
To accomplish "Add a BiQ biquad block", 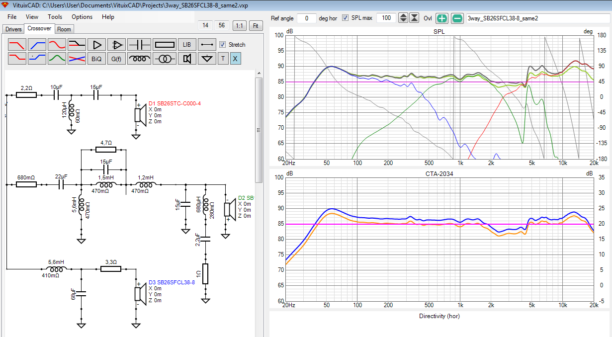I will pyautogui.click(x=97, y=58).
